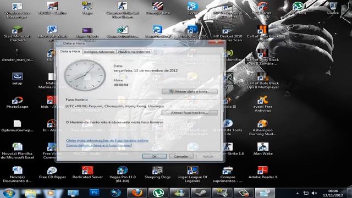
Task: Open Ashampoo Burning Studio shortcut
Action: (263, 128)
